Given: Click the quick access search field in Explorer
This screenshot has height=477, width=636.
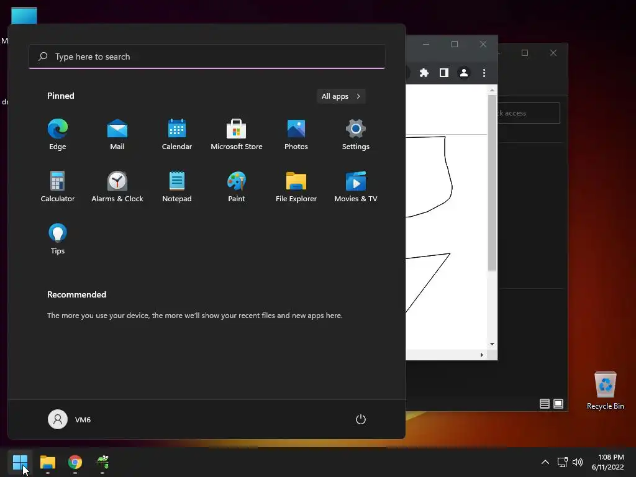Looking at the screenshot, I should [x=529, y=113].
